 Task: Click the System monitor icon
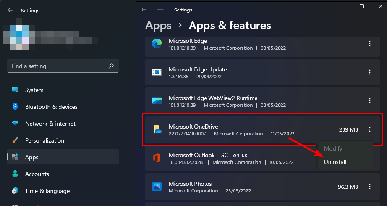[15, 90]
